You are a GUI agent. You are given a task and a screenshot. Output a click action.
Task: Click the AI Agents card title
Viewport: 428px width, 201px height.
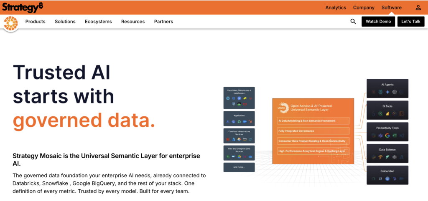tap(387, 85)
